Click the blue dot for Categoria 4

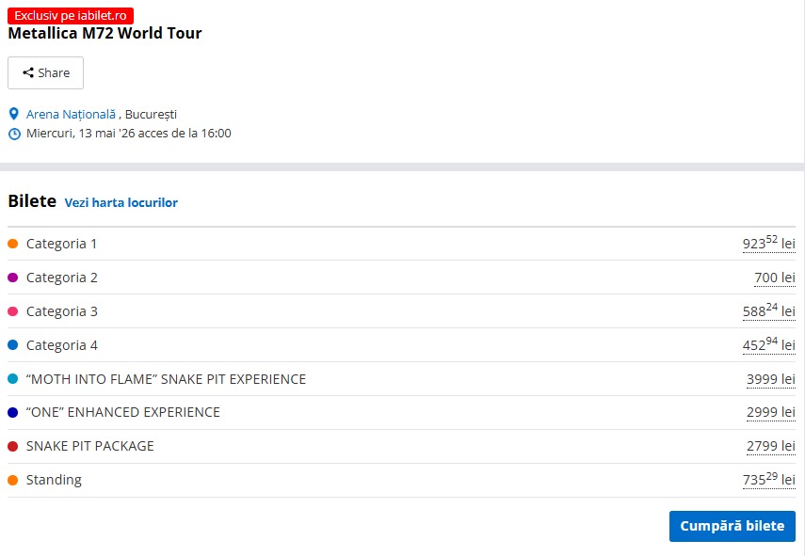pyautogui.click(x=13, y=345)
